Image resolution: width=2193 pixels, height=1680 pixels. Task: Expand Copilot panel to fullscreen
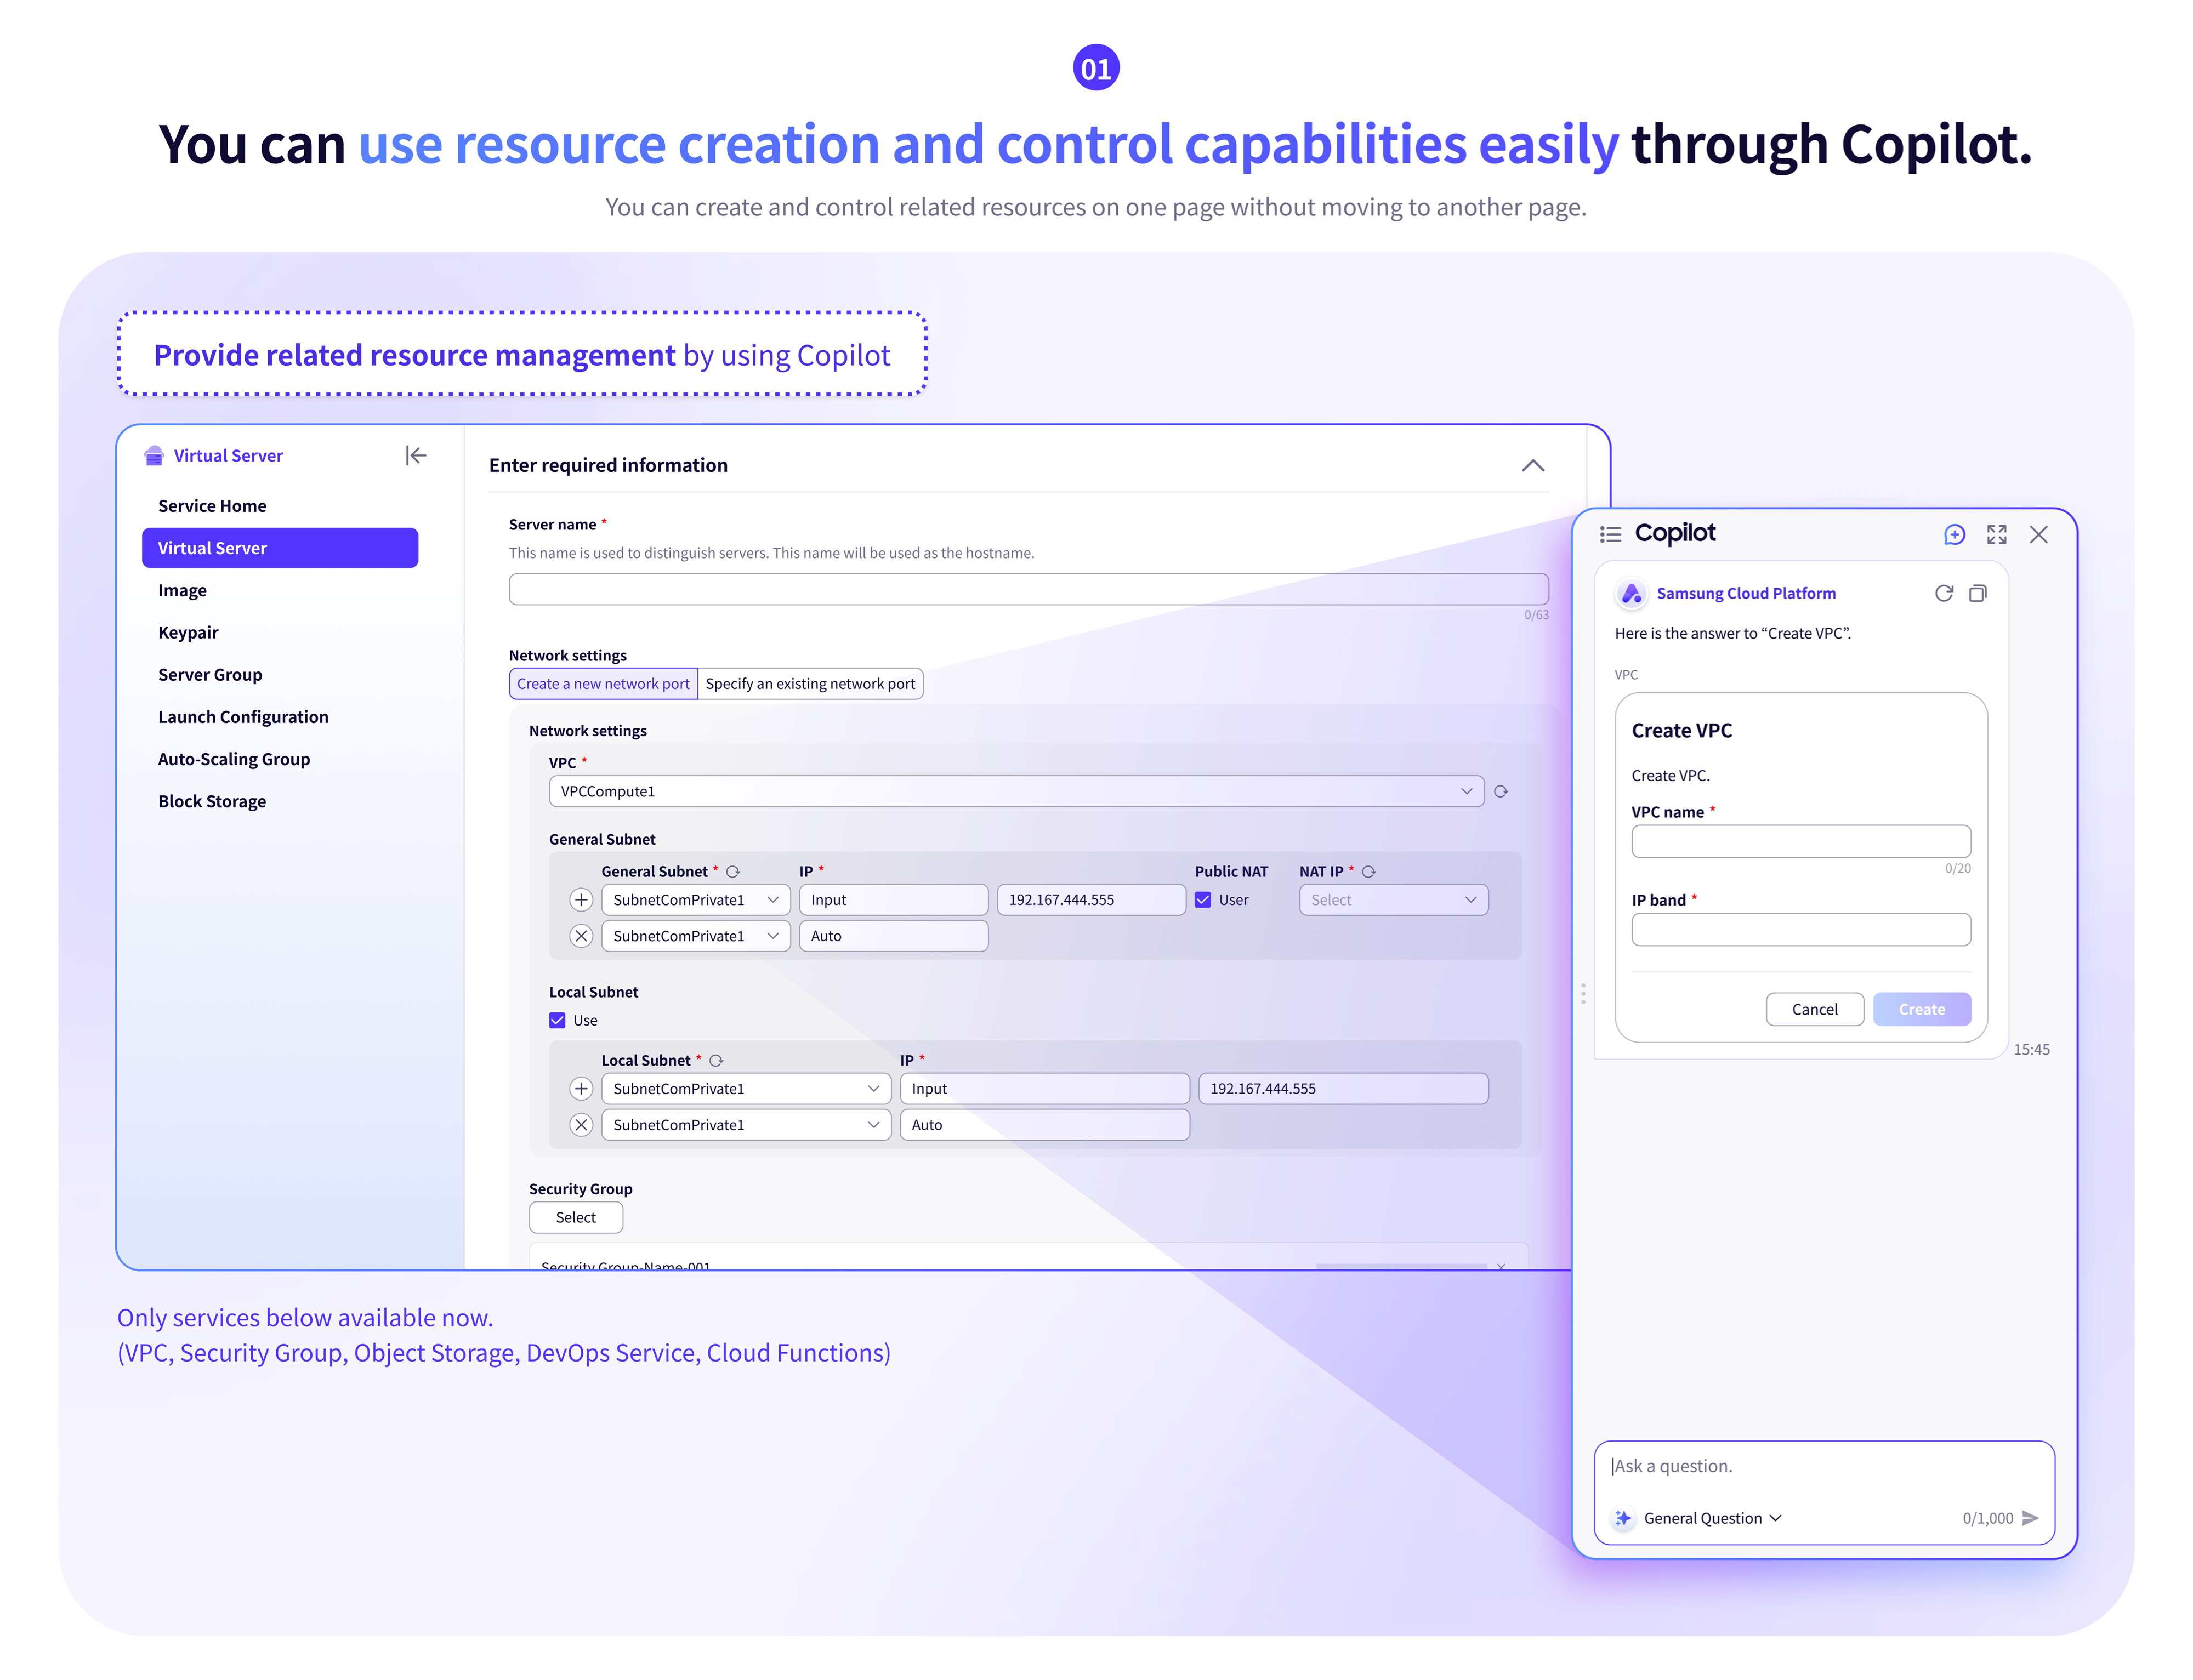pos(1996,535)
